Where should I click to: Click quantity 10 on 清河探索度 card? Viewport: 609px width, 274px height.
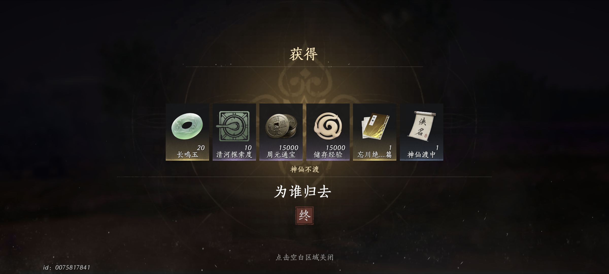click(248, 148)
